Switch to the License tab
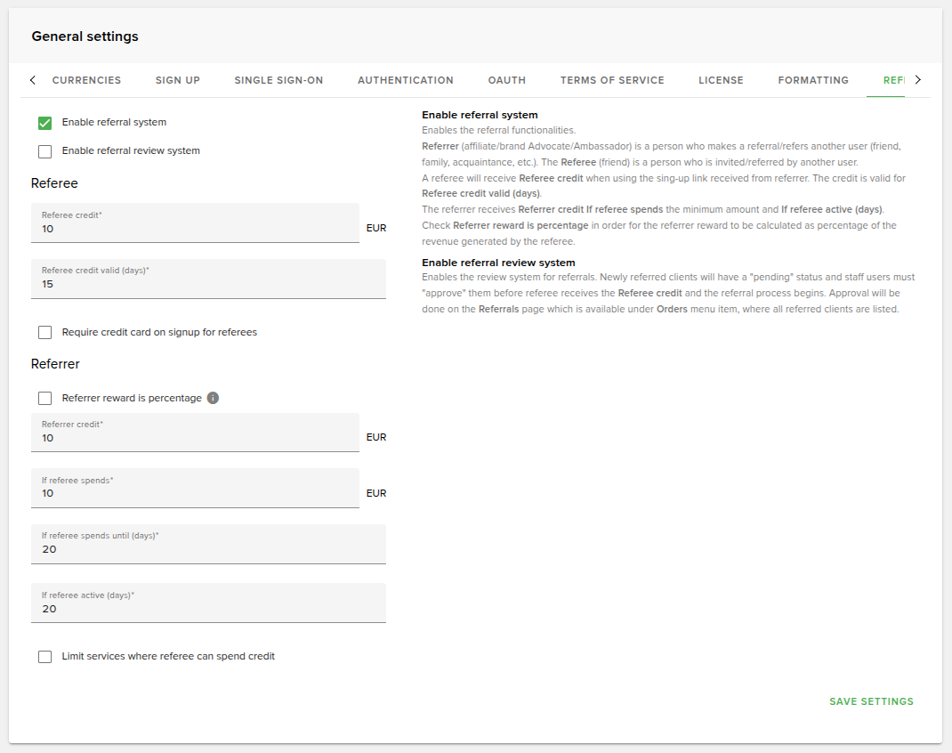 (721, 80)
